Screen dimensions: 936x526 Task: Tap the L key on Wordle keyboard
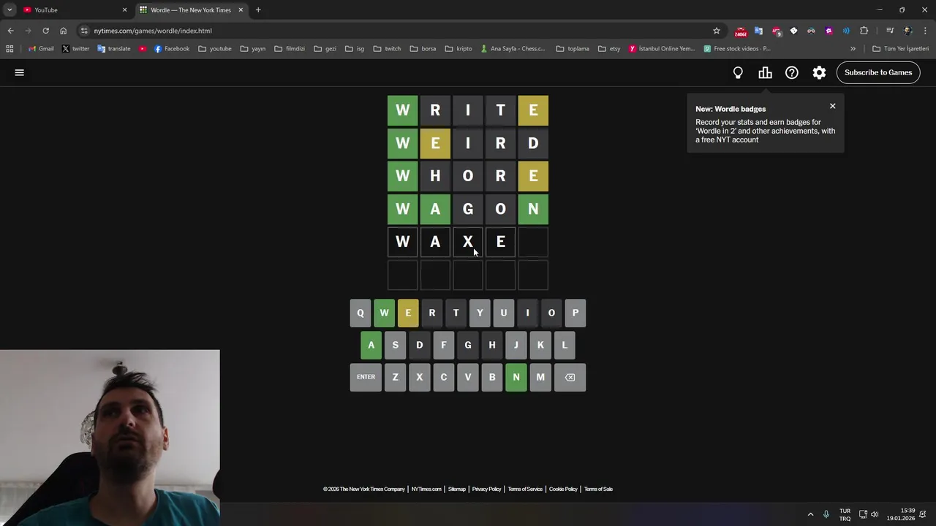point(565,345)
